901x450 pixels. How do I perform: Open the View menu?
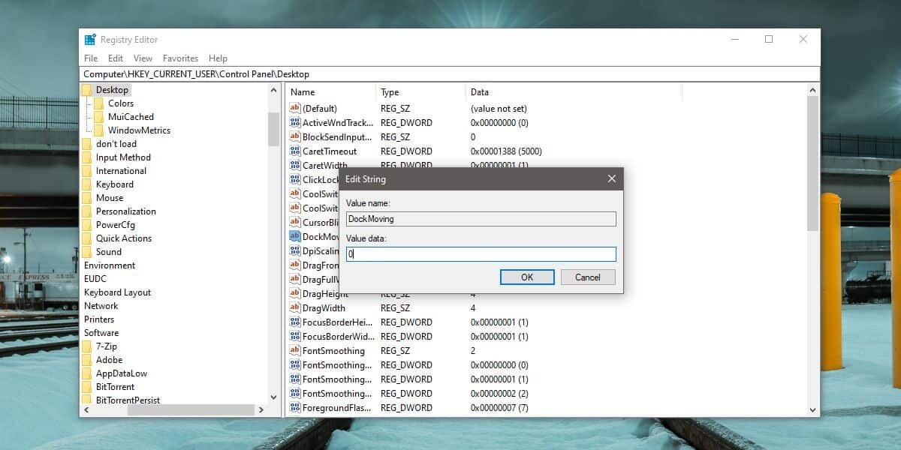click(x=143, y=58)
